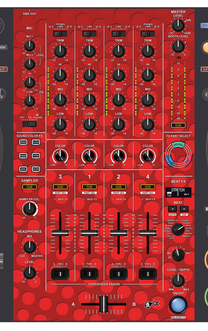Click the channel 2 COLOR knob

pos(119,156)
